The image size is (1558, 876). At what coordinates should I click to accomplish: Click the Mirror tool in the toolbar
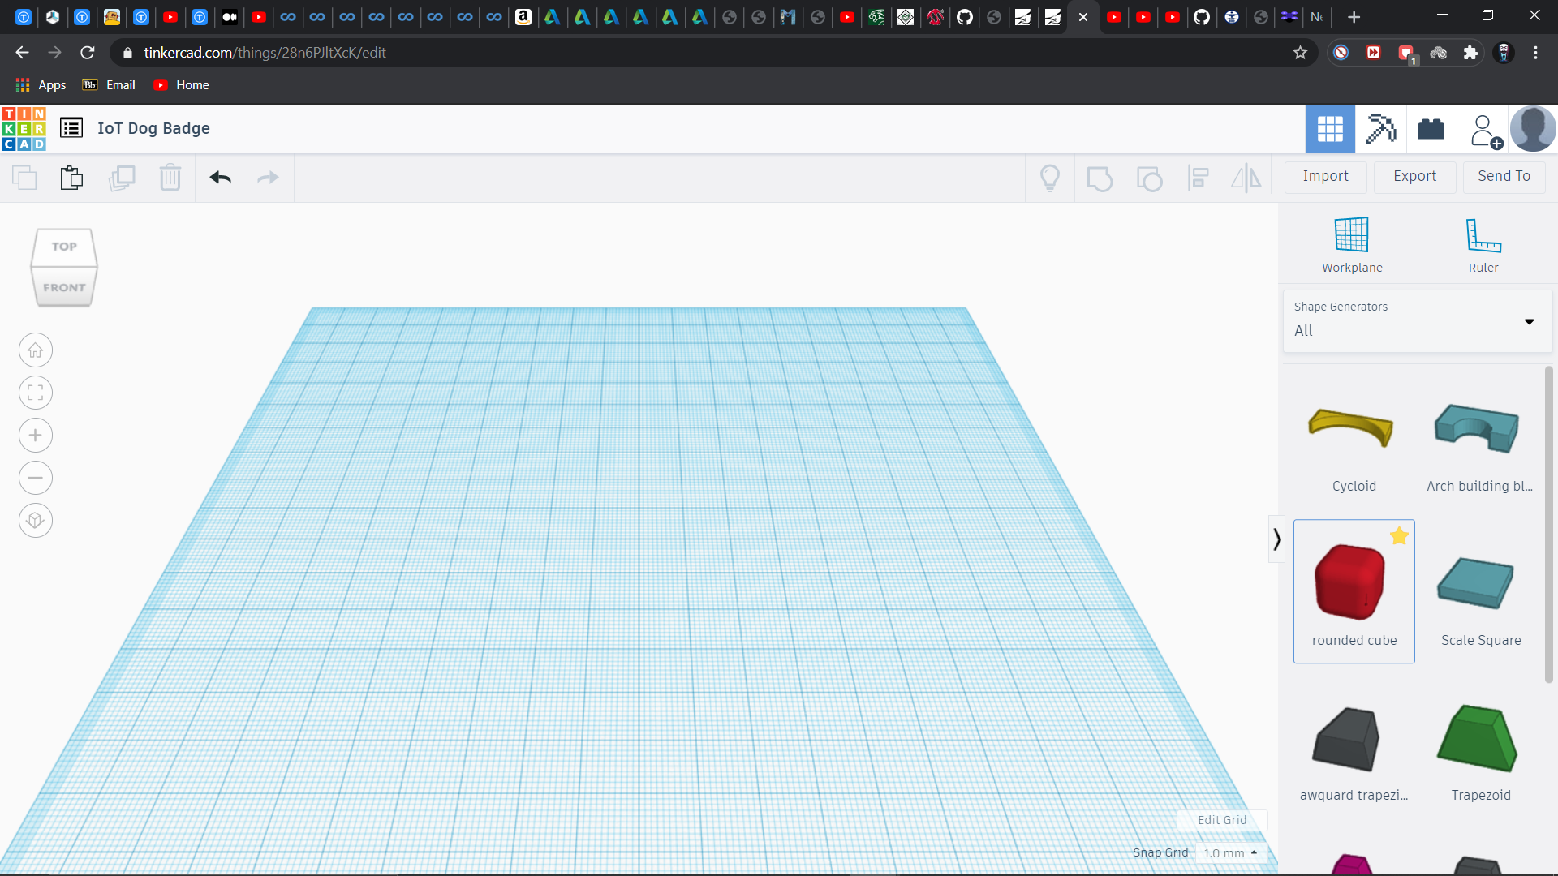[1246, 178]
